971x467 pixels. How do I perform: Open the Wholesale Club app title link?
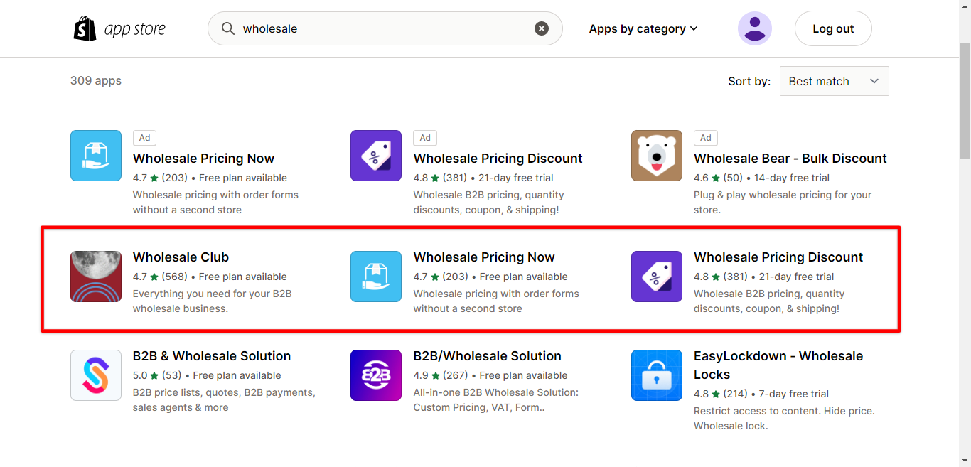(x=181, y=257)
